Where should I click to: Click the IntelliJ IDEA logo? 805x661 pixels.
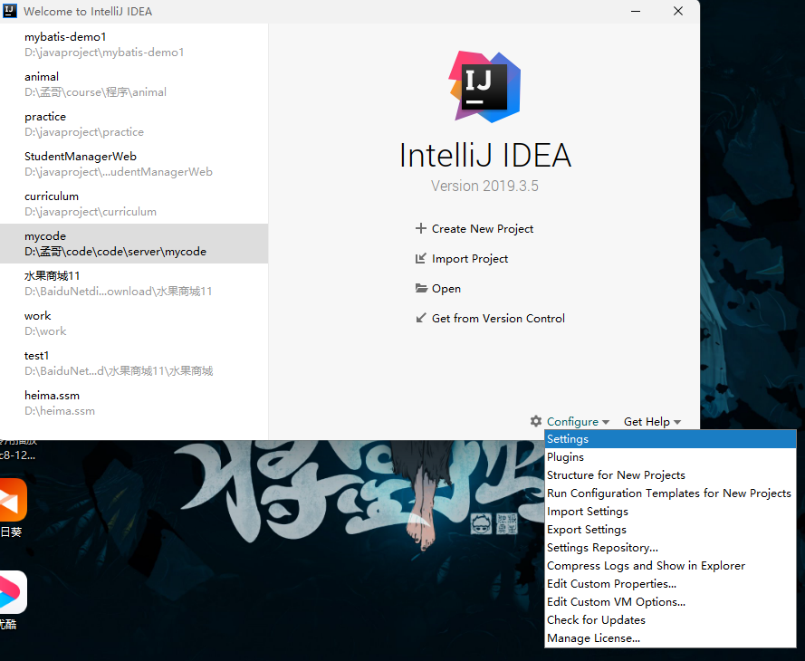coord(484,87)
